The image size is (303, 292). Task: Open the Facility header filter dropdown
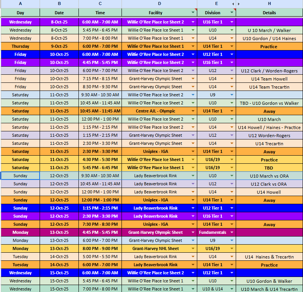coord(193,13)
